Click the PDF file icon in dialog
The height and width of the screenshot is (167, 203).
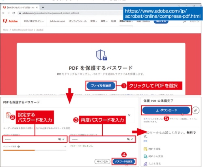click(x=9, y=115)
